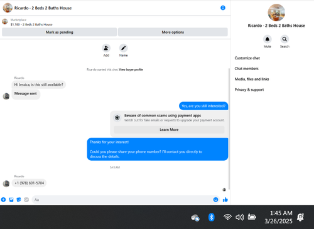Click the conversation scrollbar
314x229 pixels.
(229, 129)
